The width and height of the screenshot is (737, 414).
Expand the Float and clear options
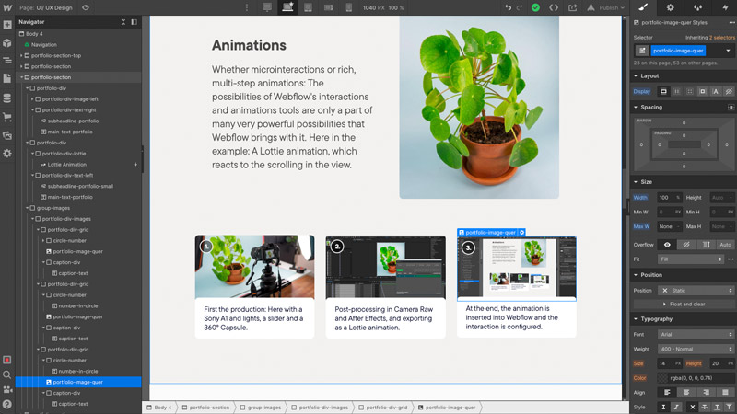click(x=683, y=304)
